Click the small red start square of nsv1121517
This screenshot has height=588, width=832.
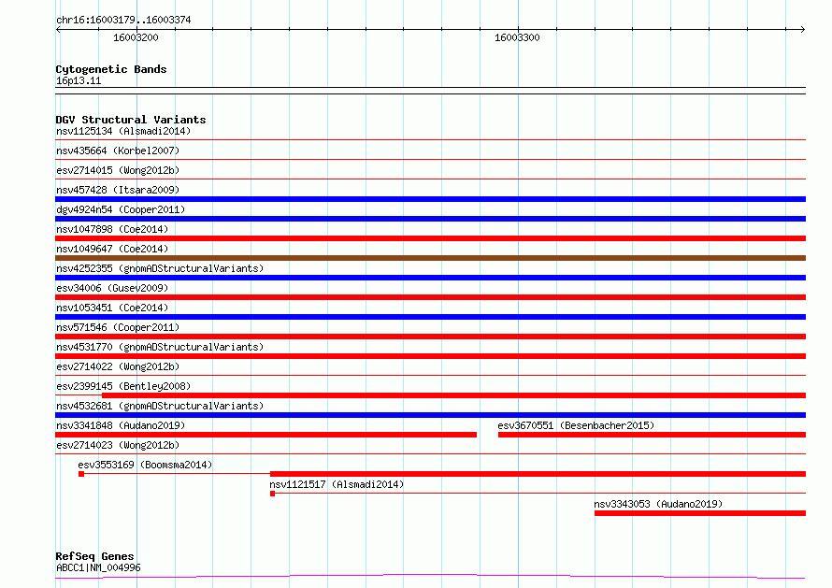(x=272, y=494)
